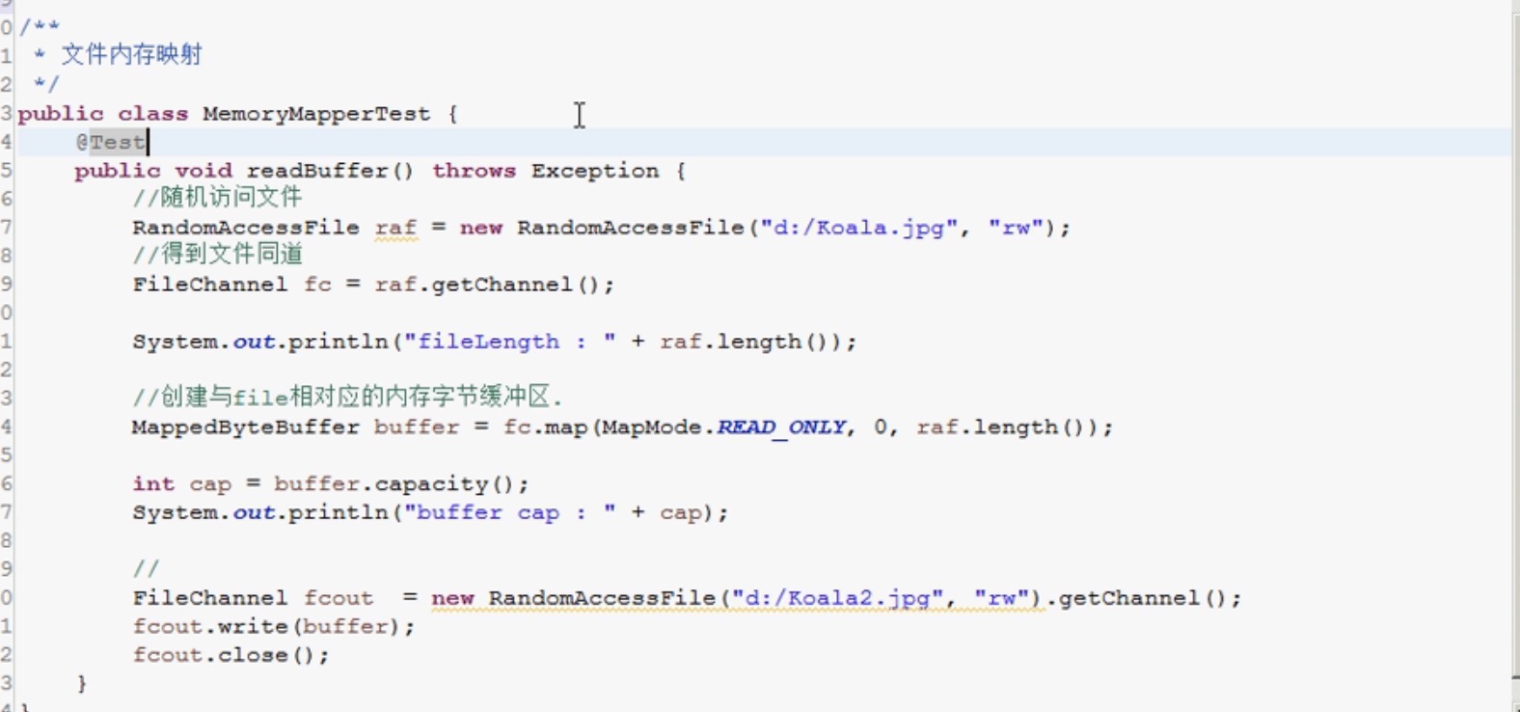Click the class name MemoryMapperTest
Screen dimensions: 1520x712
click(x=316, y=114)
